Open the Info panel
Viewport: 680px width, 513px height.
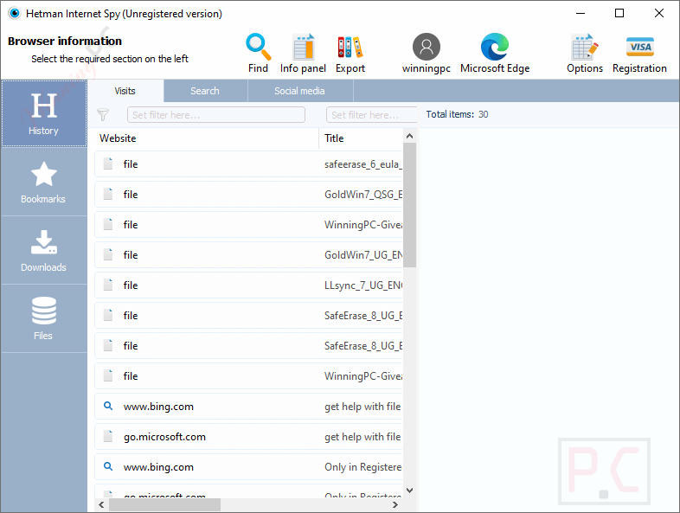303,53
